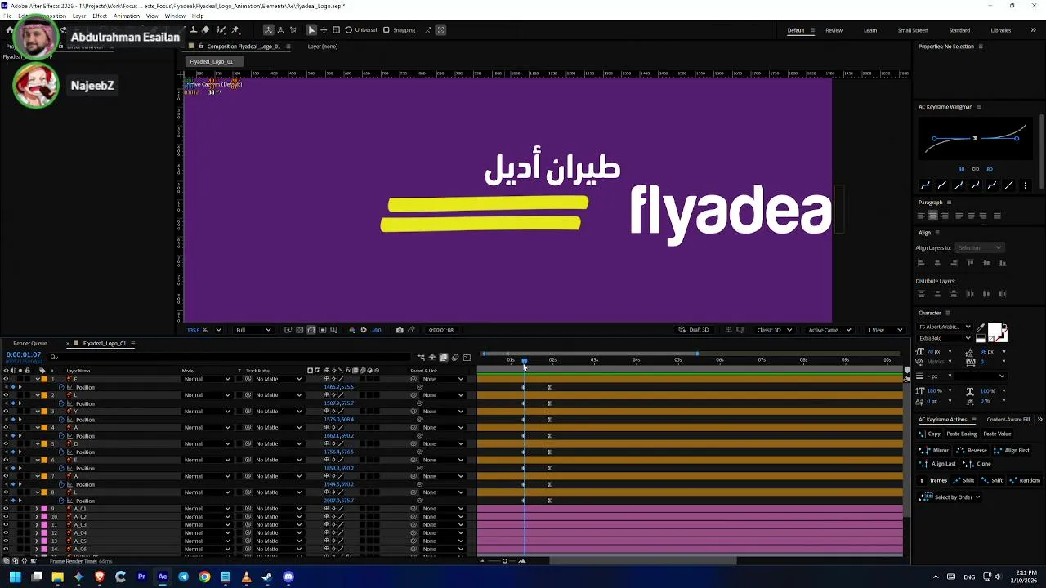Click the Motion Blur enable timeline icon
This screenshot has width=1046, height=588.
(455, 357)
